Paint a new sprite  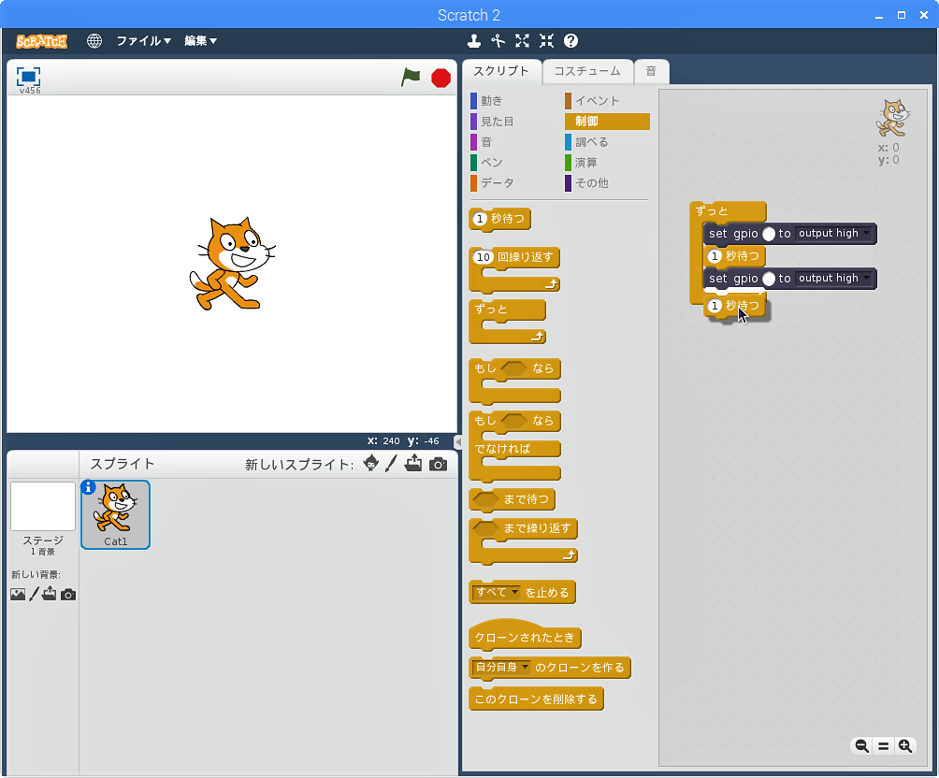391,464
